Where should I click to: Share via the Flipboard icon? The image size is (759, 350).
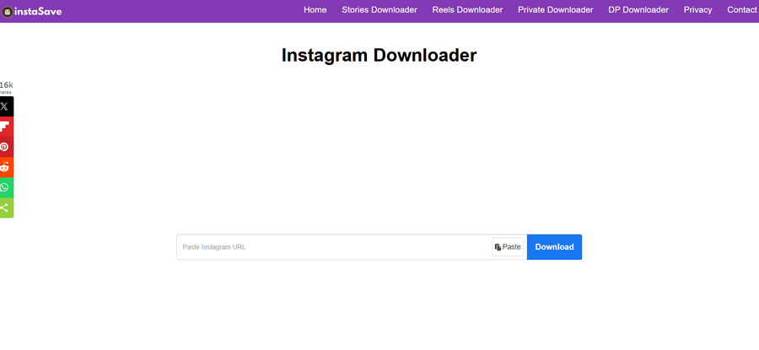[x=5, y=127]
